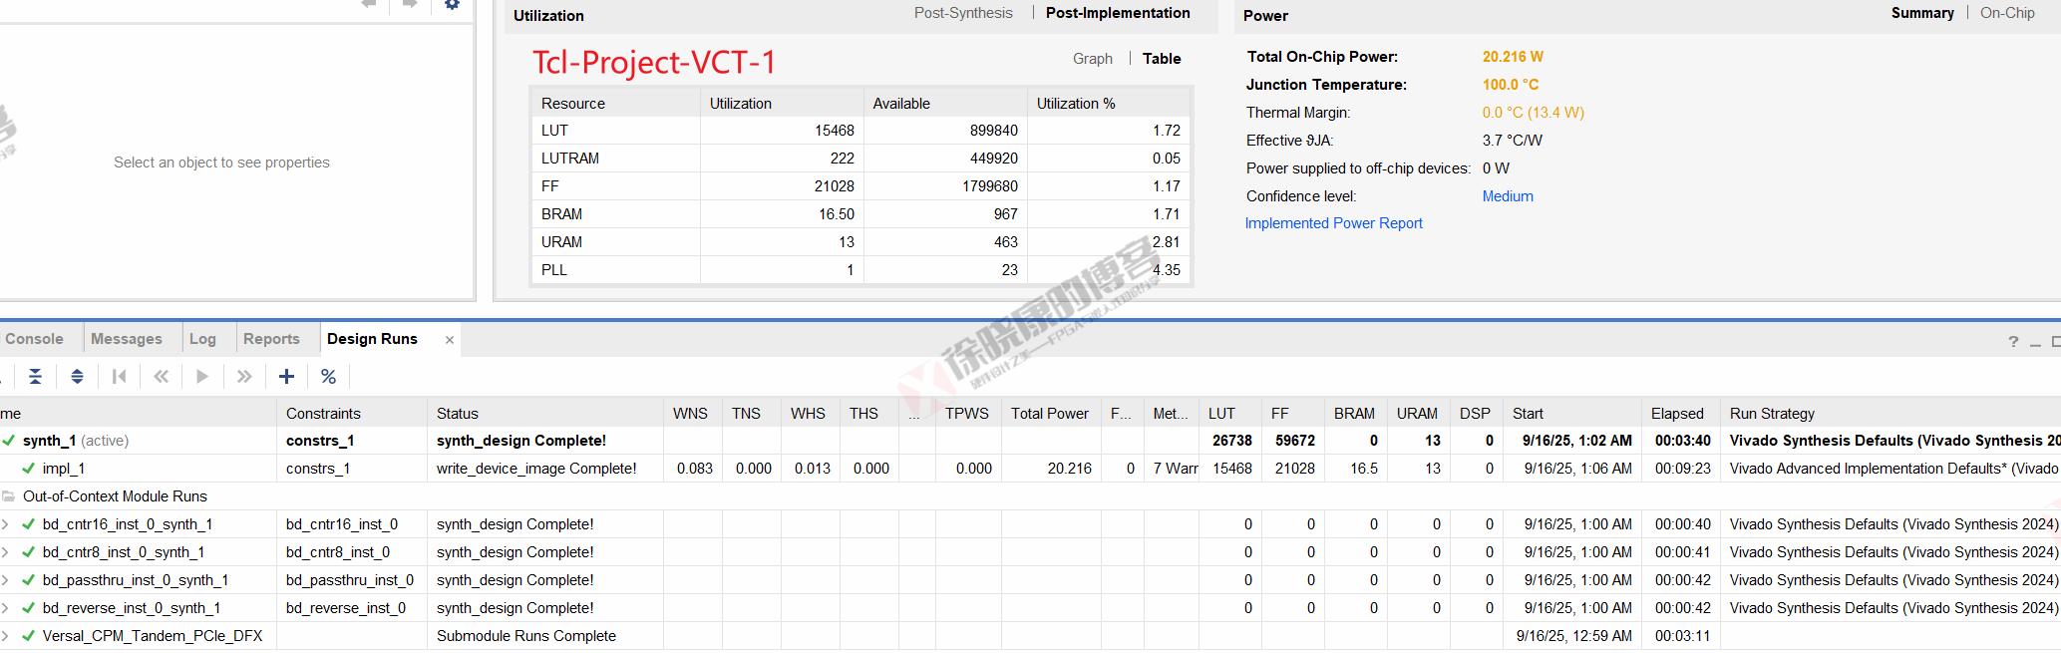The image size is (2061, 653).
Task: Close the Design Runs tab
Action: click(x=450, y=340)
